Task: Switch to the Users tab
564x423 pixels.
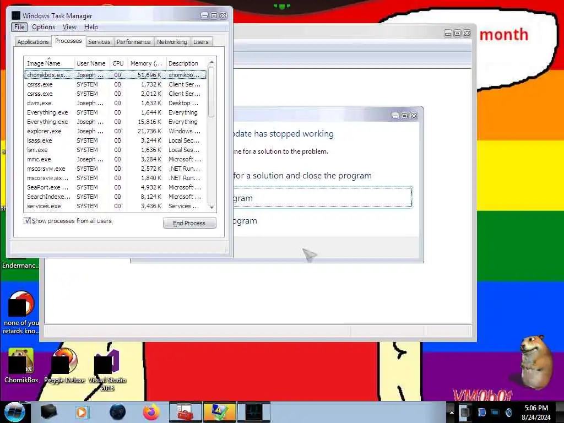Action: pos(200,42)
